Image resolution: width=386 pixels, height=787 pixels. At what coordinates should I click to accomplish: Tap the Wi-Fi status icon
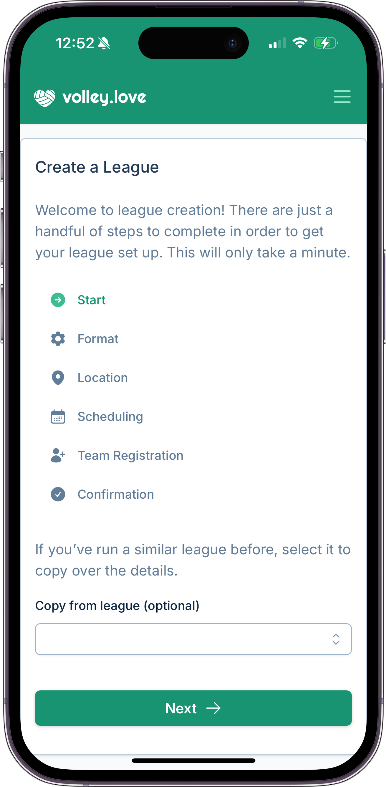click(300, 43)
